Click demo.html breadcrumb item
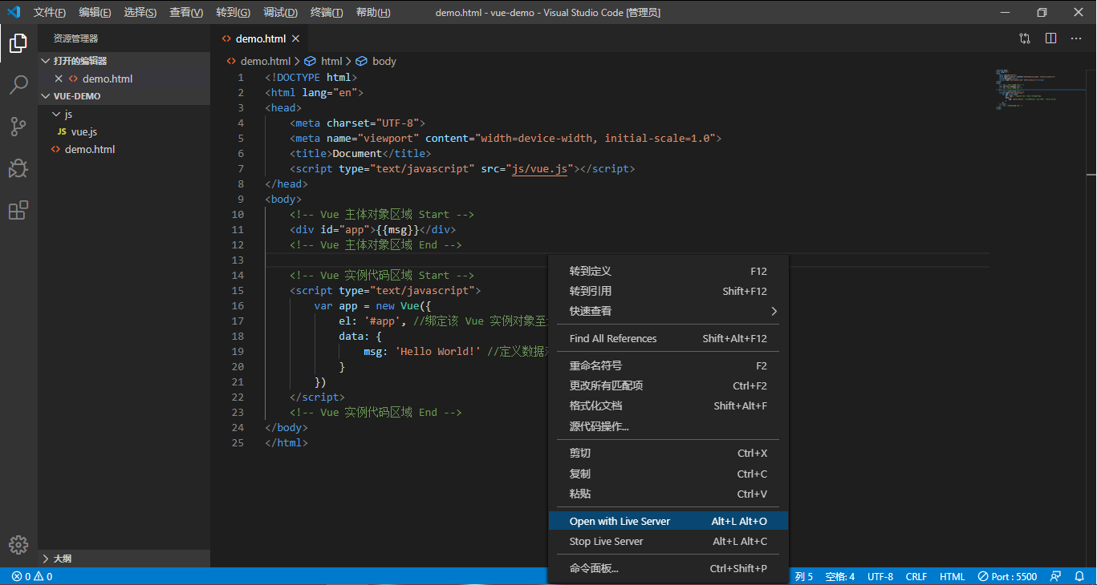Image resolution: width=1097 pixels, height=585 pixels. (x=258, y=61)
